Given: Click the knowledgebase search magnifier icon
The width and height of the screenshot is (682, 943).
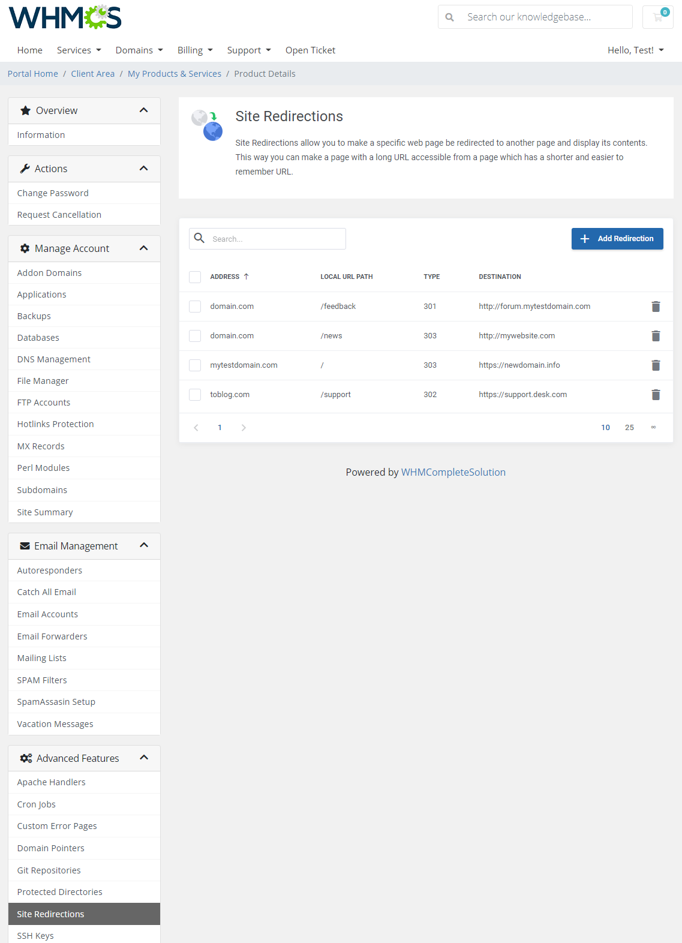Looking at the screenshot, I should point(450,17).
